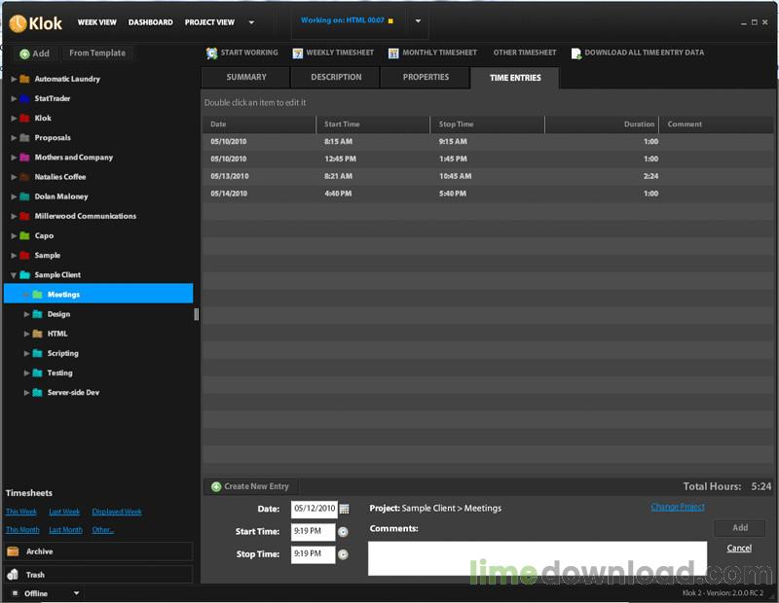Click the Date input field

click(314, 509)
